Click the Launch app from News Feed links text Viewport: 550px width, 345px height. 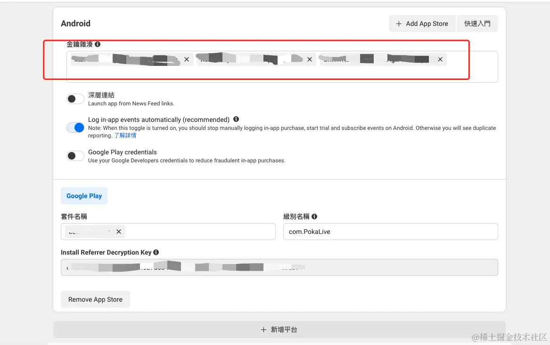click(x=131, y=104)
